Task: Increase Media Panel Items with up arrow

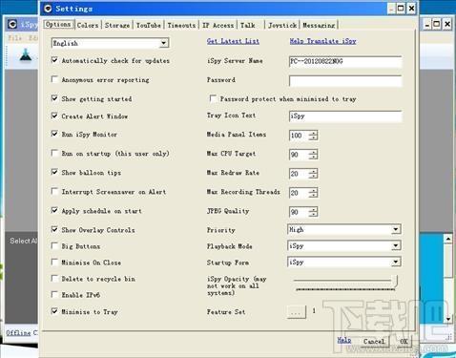Action: (313, 133)
